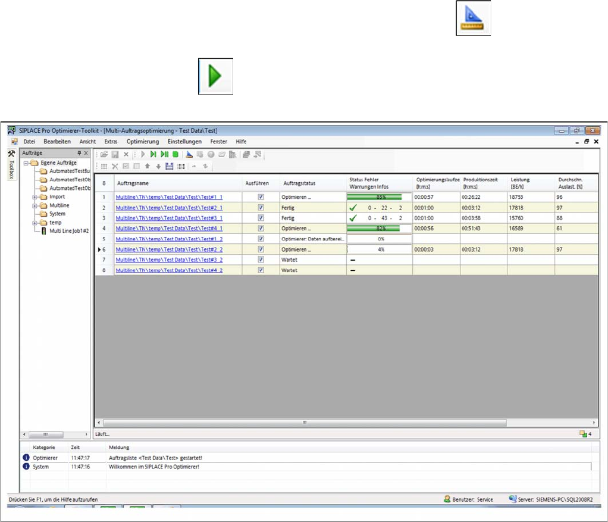Pin the Aufträge panel with pushpin icon
The height and width of the screenshot is (522, 608).
[x=79, y=153]
